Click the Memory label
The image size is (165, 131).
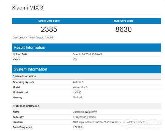18,97
